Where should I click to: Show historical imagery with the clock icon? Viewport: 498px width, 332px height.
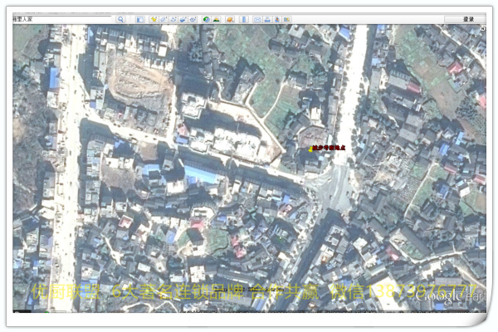[x=206, y=19]
